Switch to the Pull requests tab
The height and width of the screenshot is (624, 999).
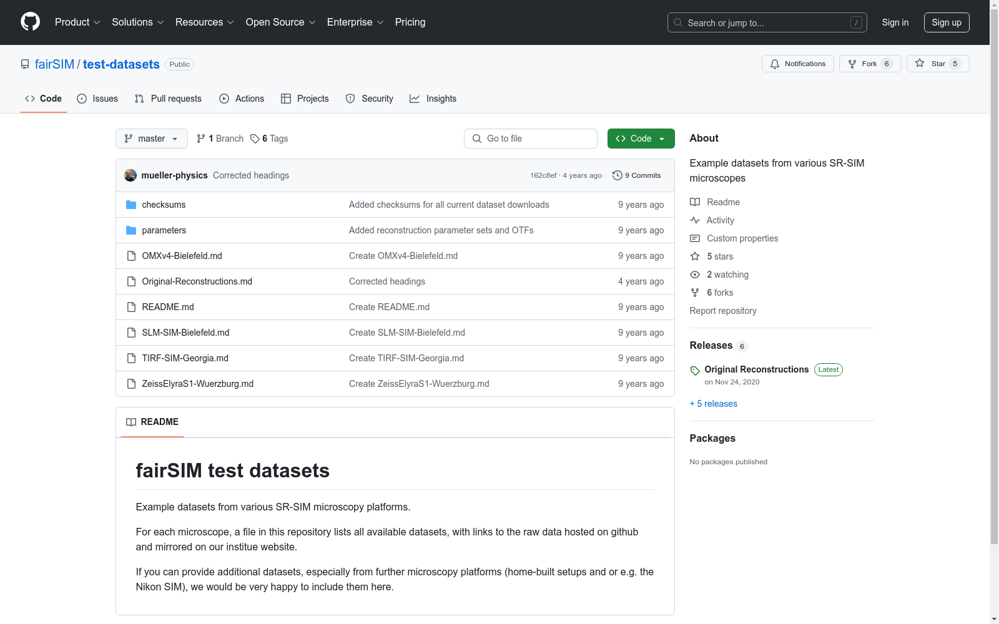coord(168,99)
